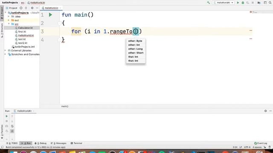Viewport: 273px width, 153px height.
Task: Click HelloWorld.kt breadcrumb in navigation bar
Action: click(36, 3)
